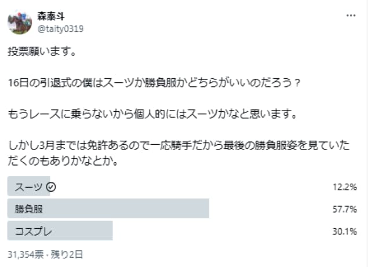Viewport: 371px width, 267px height.
Task: Click the checkmark icon beside スーツ
Action: (x=50, y=186)
